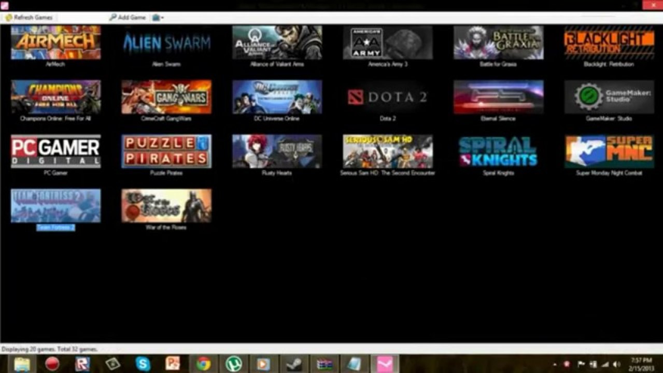Open uTorrent from the taskbar

click(x=234, y=364)
